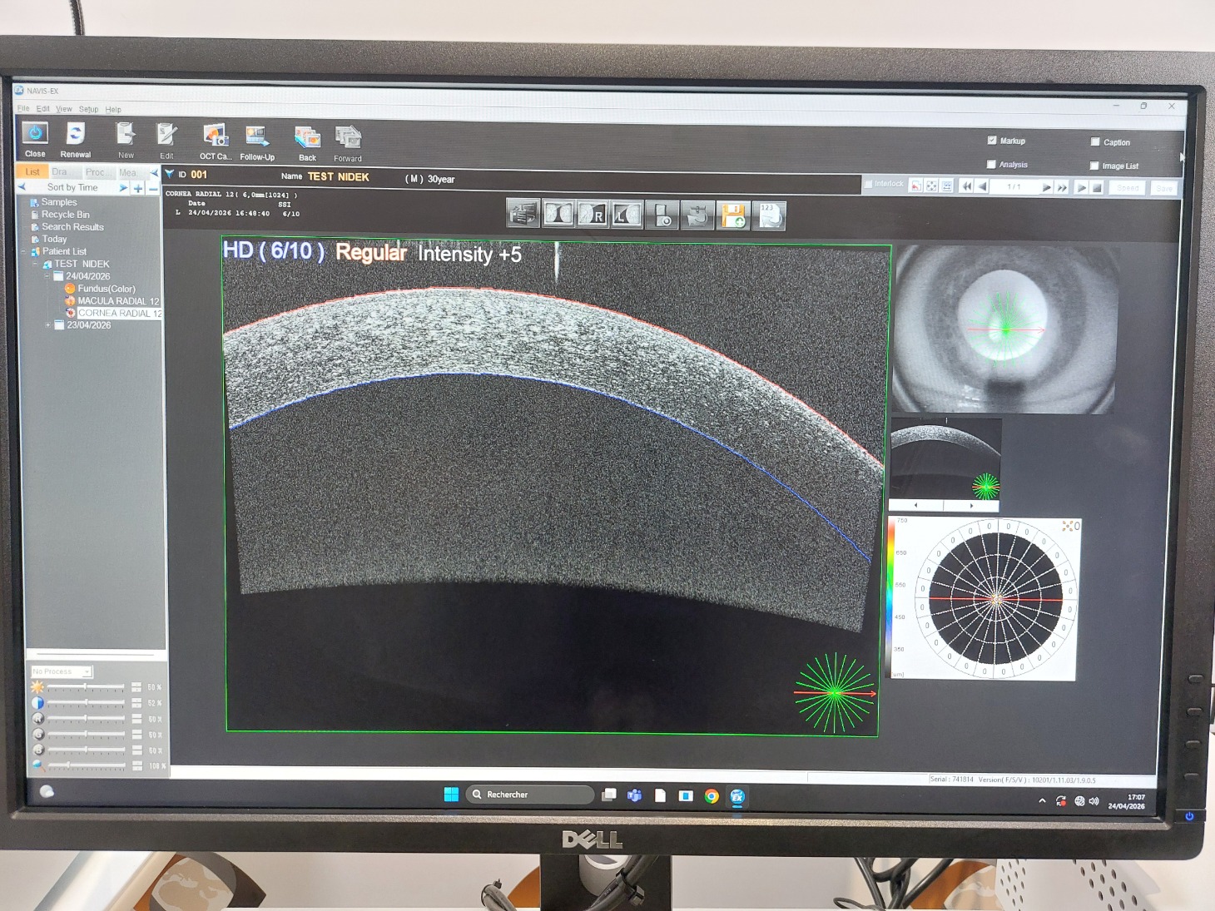Tick the Image List checkbox

coord(1094,166)
